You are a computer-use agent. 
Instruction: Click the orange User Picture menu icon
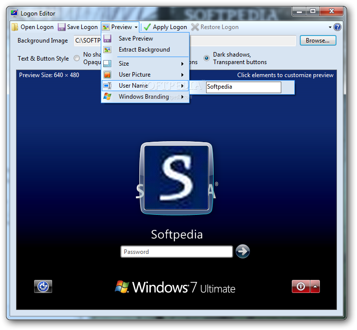tap(107, 75)
